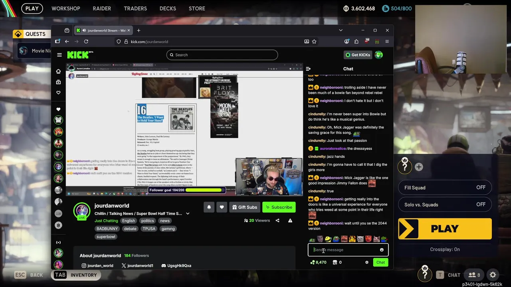Send message with Chat button
511x287 pixels.
[380, 262]
